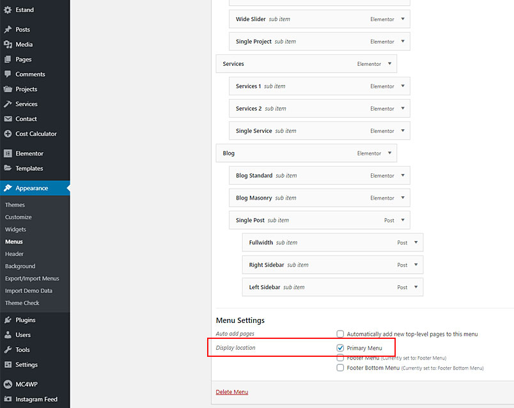This screenshot has width=514, height=408.
Task: Click the Contact envelope icon
Action: pyautogui.click(x=8, y=119)
